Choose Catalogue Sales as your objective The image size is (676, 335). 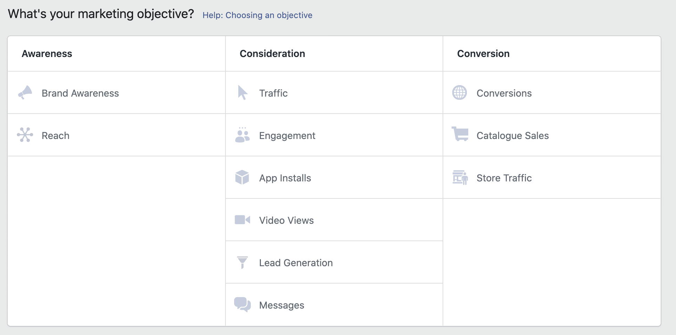point(513,135)
